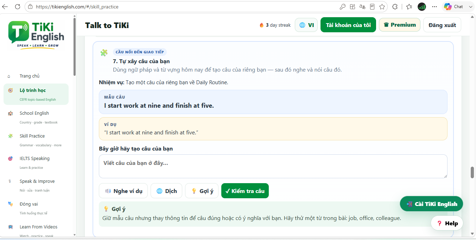
Task: Open the favorites list icon in toolbar
Action: [409, 7]
